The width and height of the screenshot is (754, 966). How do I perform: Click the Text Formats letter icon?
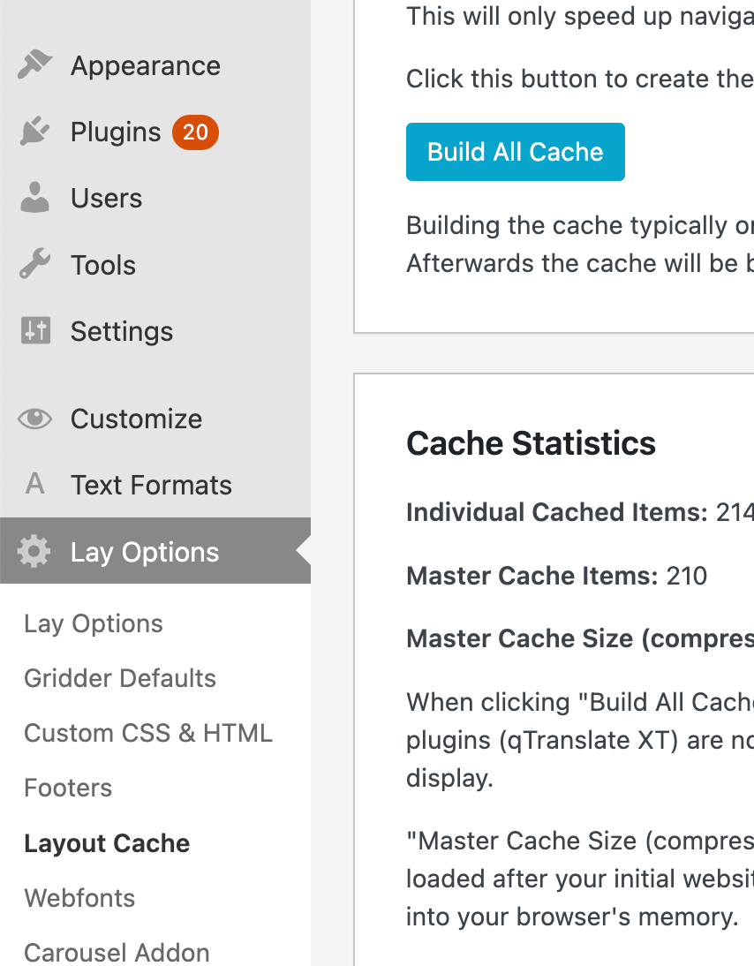(x=34, y=485)
